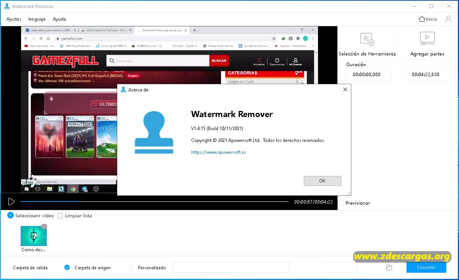Remove the Como des... video from list
Viewport: 459px width, 280px height.
coord(44,226)
